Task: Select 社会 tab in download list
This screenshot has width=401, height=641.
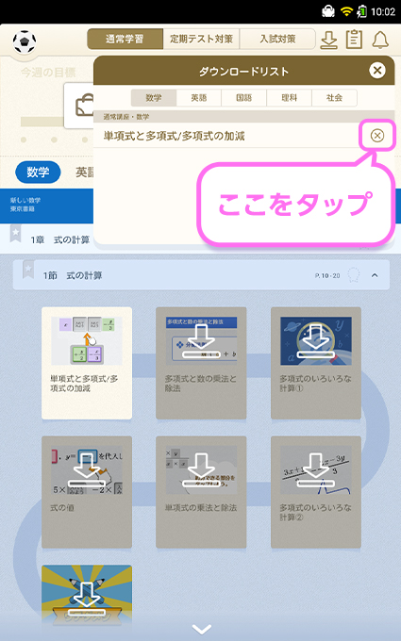Action: click(x=334, y=98)
